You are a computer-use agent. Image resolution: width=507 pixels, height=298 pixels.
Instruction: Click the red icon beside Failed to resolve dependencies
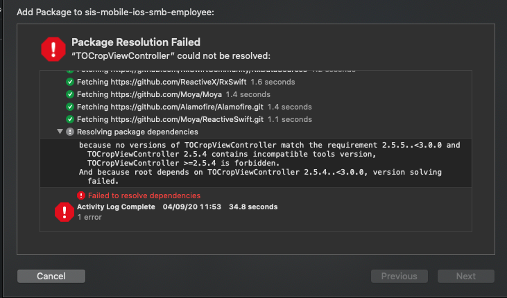pos(81,195)
